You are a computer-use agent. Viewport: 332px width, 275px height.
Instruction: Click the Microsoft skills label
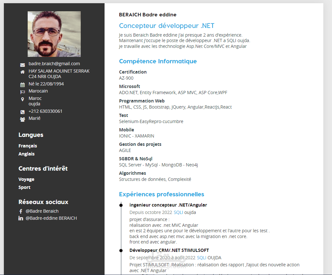point(129,86)
